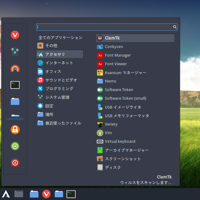This screenshot has height=200, width=200.
Task: Open USB メモリフォーマッタ
Action: coord(135,116)
